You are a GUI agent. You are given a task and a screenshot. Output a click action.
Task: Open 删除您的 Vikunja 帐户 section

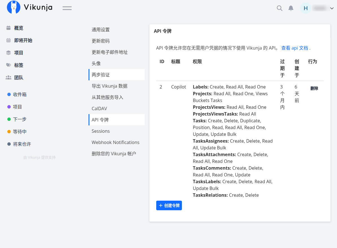(x=117, y=154)
